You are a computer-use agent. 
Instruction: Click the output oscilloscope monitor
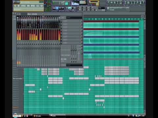tap(75, 3)
